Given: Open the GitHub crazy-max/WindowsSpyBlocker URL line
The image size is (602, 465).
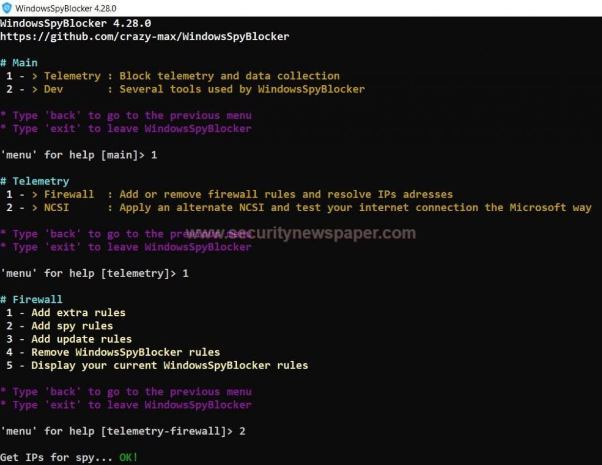Looking at the screenshot, I should [x=145, y=36].
